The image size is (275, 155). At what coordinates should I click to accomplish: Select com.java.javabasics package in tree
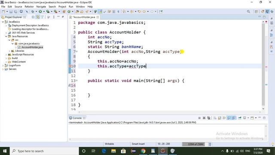[x=29, y=43]
